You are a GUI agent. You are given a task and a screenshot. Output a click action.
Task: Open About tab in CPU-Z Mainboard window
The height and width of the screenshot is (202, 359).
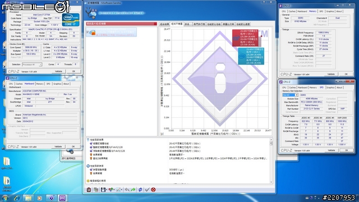[x=66, y=84]
